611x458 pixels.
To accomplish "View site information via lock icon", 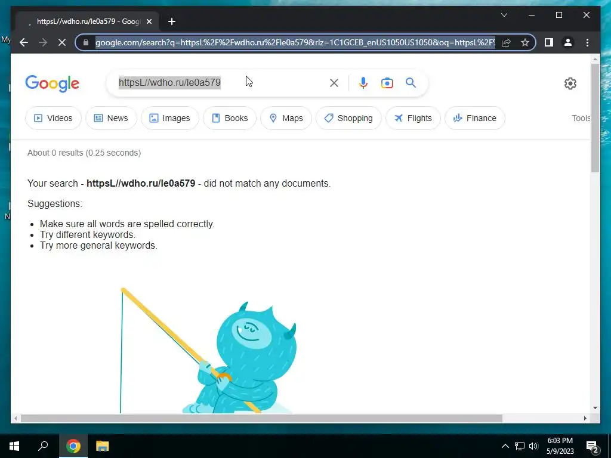I will click(x=86, y=42).
